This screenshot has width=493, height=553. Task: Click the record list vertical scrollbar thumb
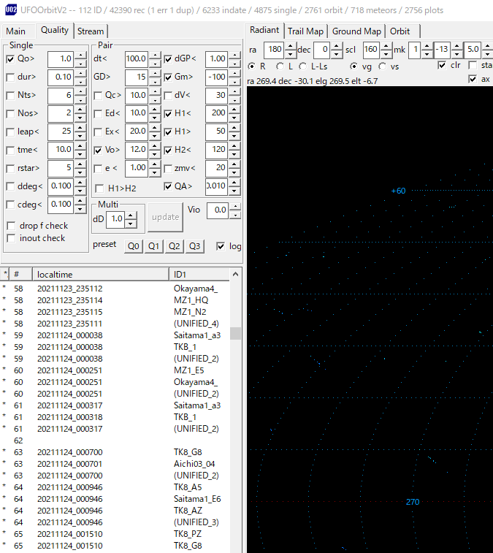pos(235,333)
